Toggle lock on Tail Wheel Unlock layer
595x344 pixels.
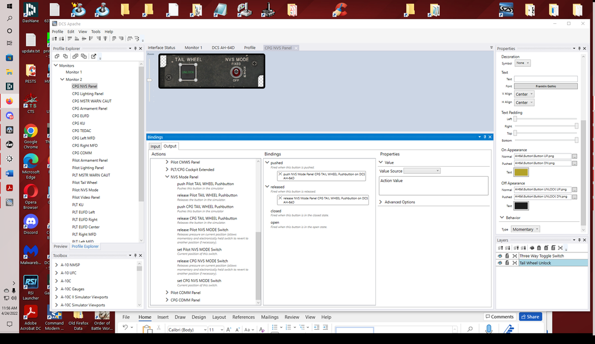(x=507, y=263)
